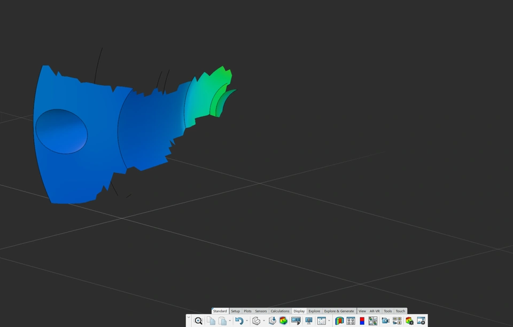
Task: Open the Sensors tab
Action: (x=261, y=311)
